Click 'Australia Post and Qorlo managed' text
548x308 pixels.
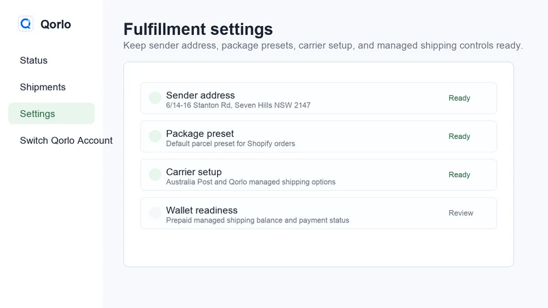223,182
